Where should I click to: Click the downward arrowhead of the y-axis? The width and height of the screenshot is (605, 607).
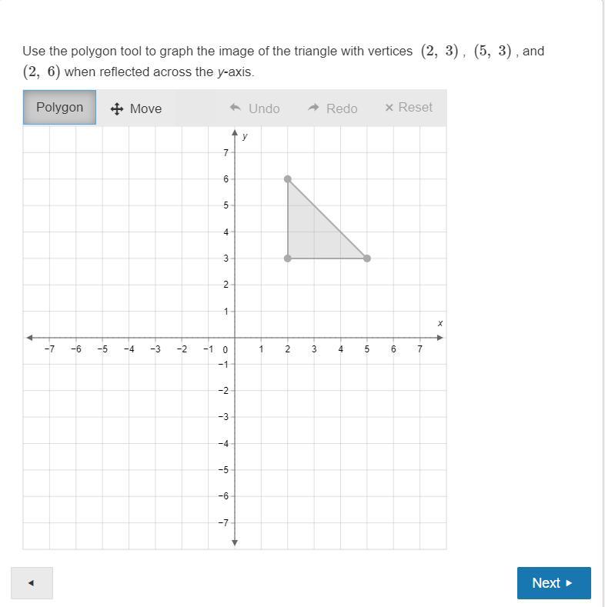click(235, 542)
